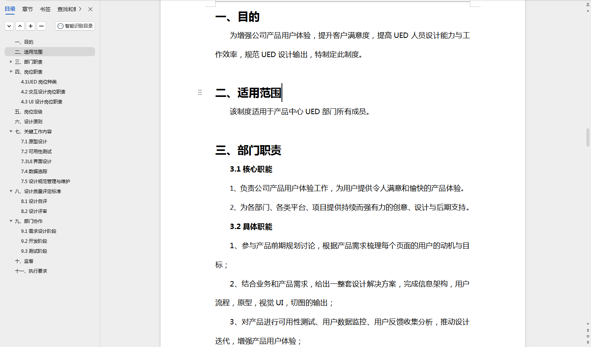Screen dimensions: 591x347
Task: Click the drag handle beside 二、适用范围 heading
Action: (200, 92)
